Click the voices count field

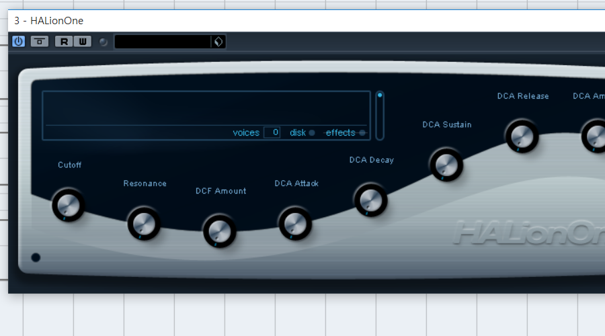click(x=272, y=132)
